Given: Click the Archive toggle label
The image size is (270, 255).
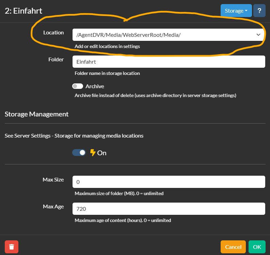Looking at the screenshot, I should 95,86.
